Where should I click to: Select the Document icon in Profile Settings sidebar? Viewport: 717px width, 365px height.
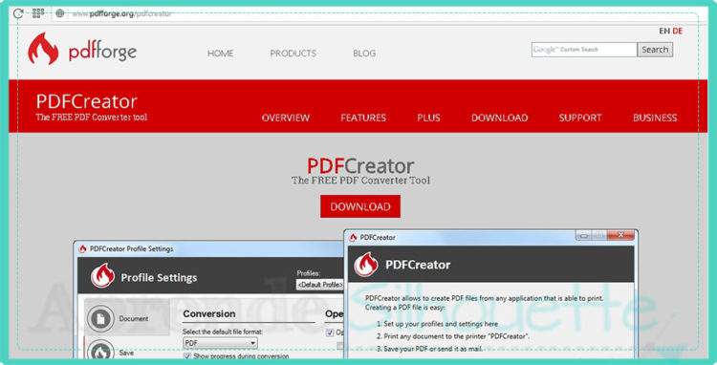(100, 318)
